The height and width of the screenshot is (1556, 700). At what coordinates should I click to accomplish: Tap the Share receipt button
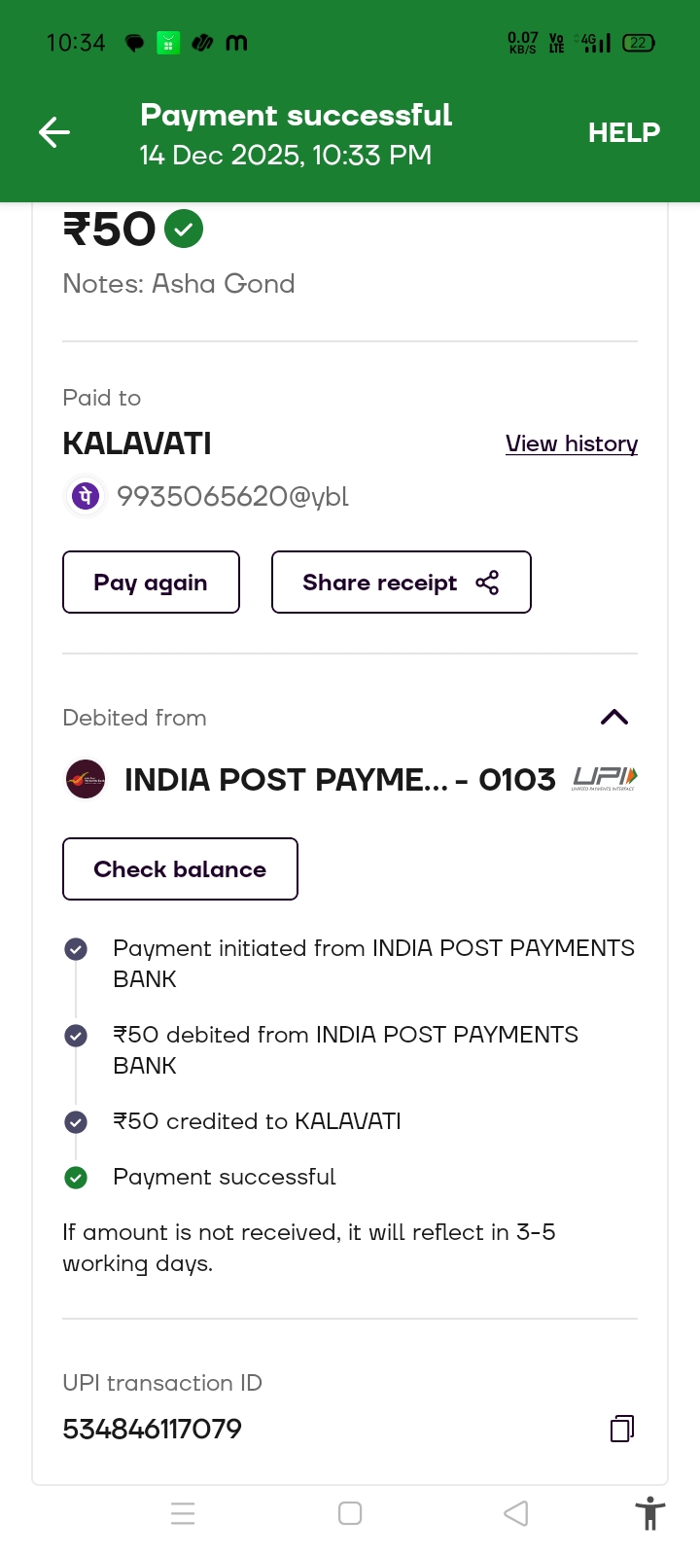click(401, 583)
